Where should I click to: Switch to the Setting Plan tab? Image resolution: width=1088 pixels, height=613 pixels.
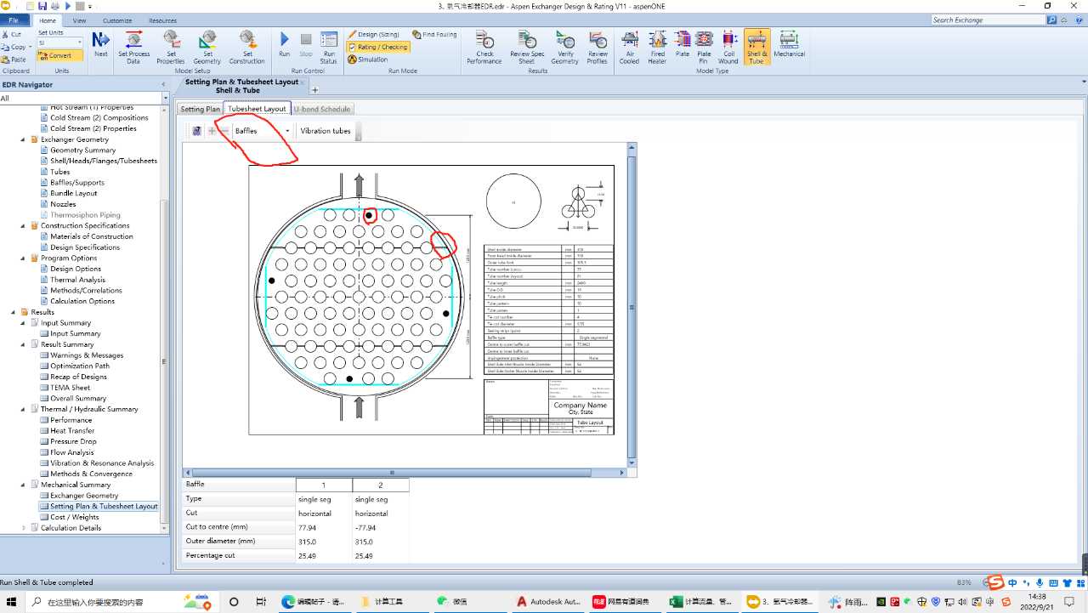click(x=201, y=109)
